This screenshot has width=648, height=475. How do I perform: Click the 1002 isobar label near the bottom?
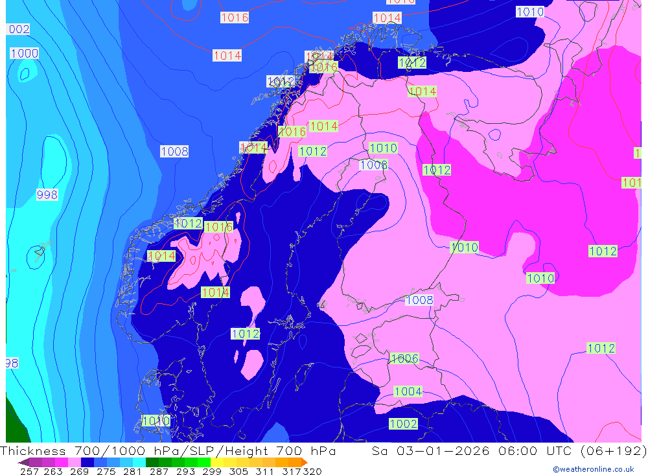(403, 424)
